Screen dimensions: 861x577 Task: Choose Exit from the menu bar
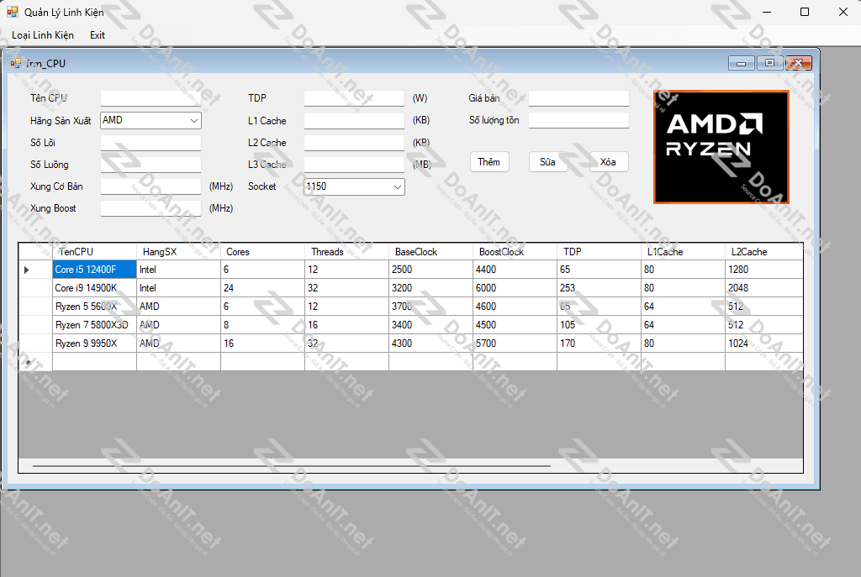tap(98, 35)
